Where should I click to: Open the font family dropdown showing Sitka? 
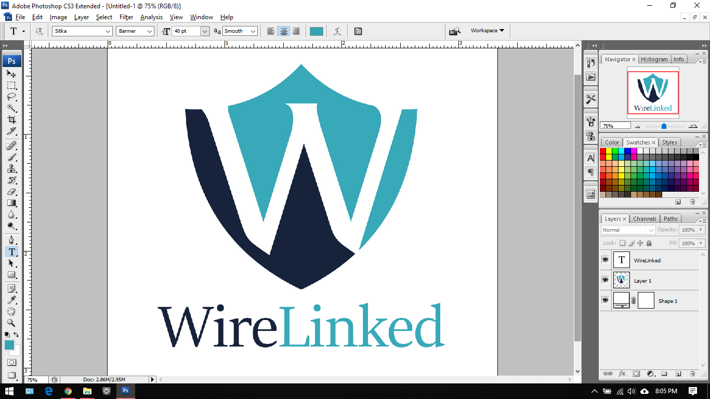pyautogui.click(x=82, y=31)
